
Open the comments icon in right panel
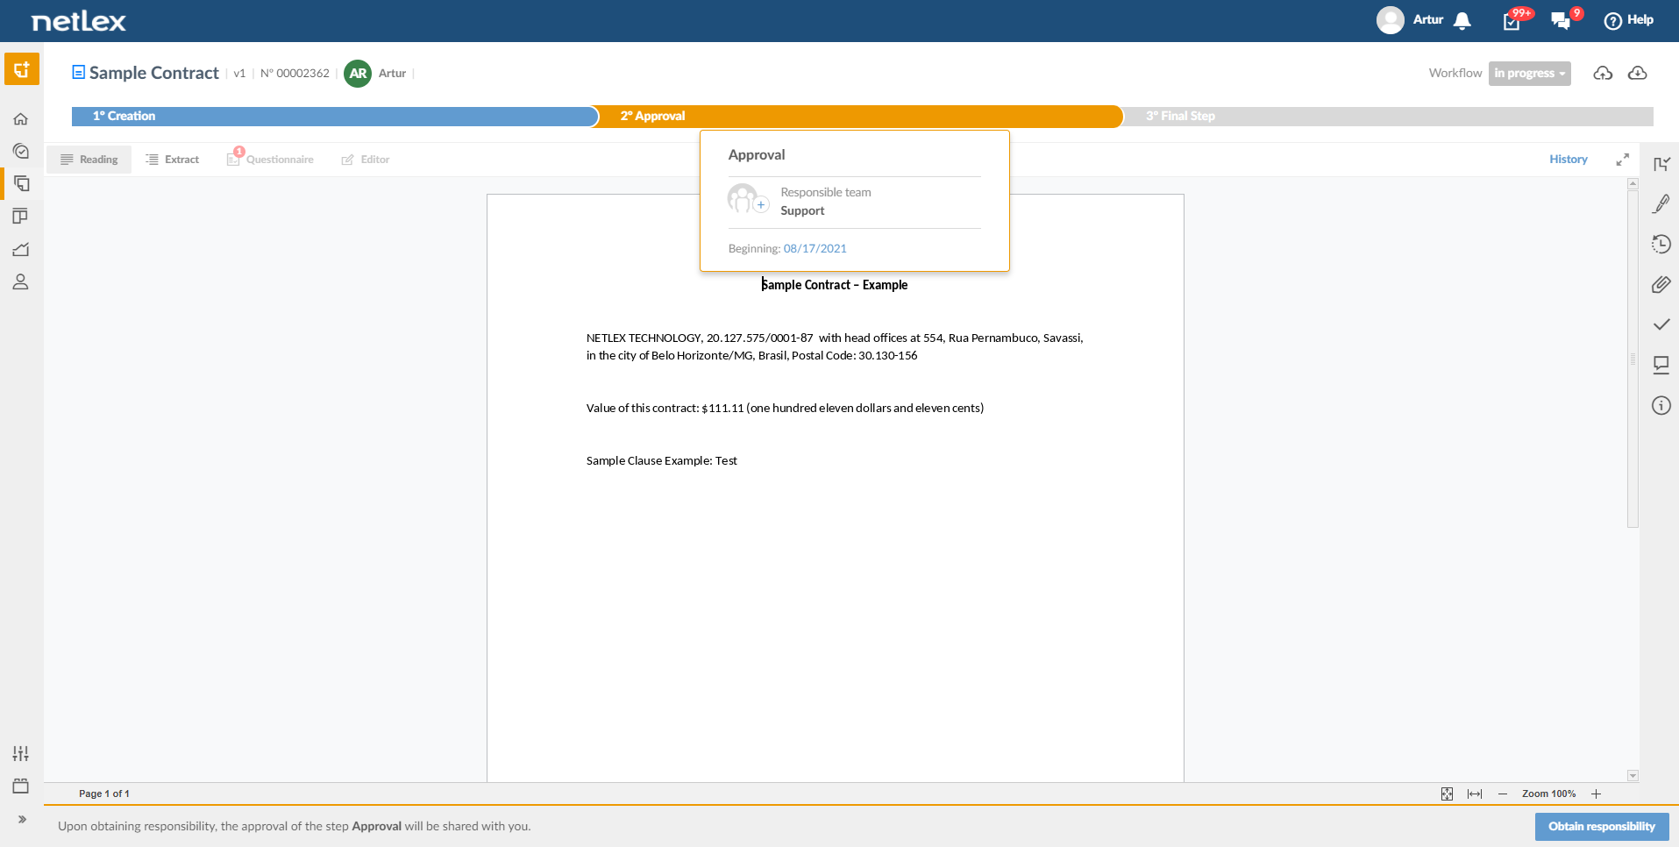(1661, 365)
